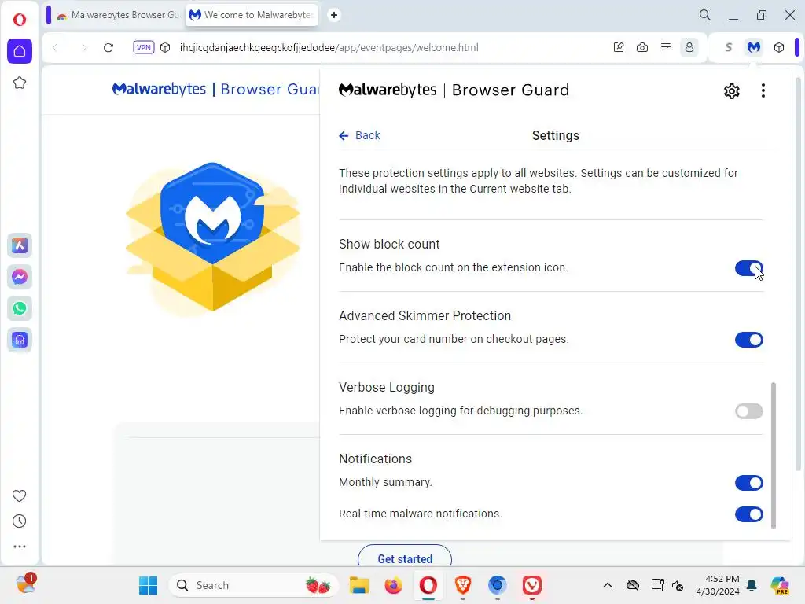
Task: Open Widgets icon in taskbar
Action: tap(25, 584)
